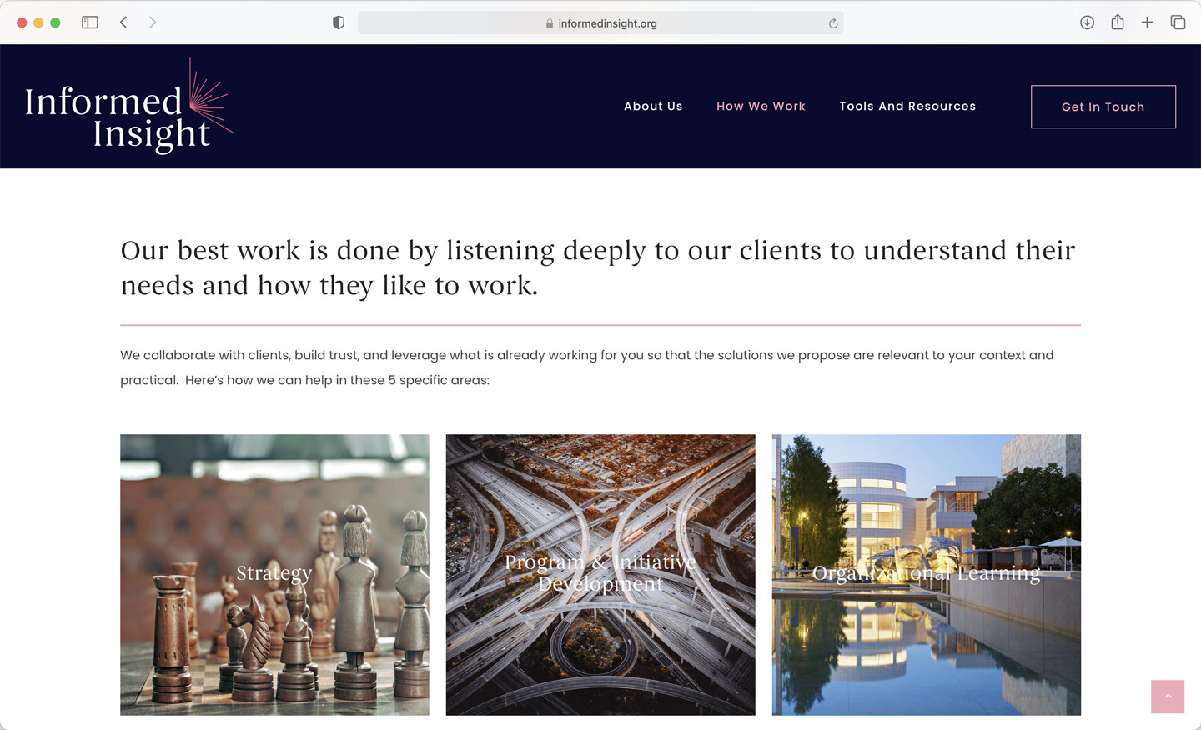Screen dimensions: 1201x730
Task: Open the About Us menu item
Action: click(x=653, y=107)
